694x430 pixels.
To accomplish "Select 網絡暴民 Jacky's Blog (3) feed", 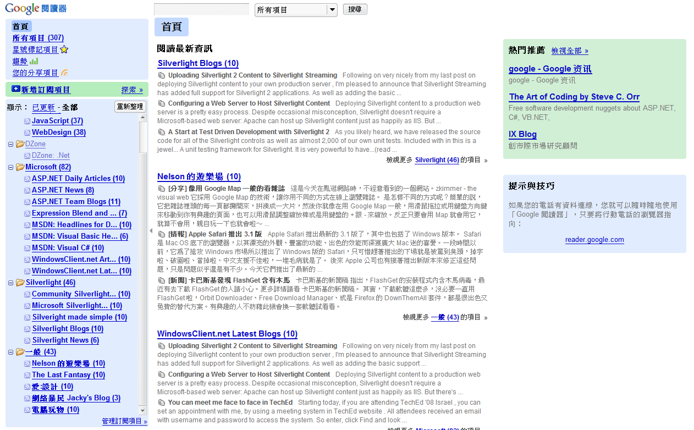I will [76, 398].
